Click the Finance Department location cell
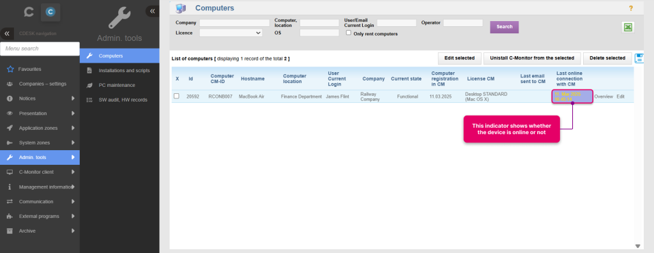654x253 pixels. coord(301,96)
